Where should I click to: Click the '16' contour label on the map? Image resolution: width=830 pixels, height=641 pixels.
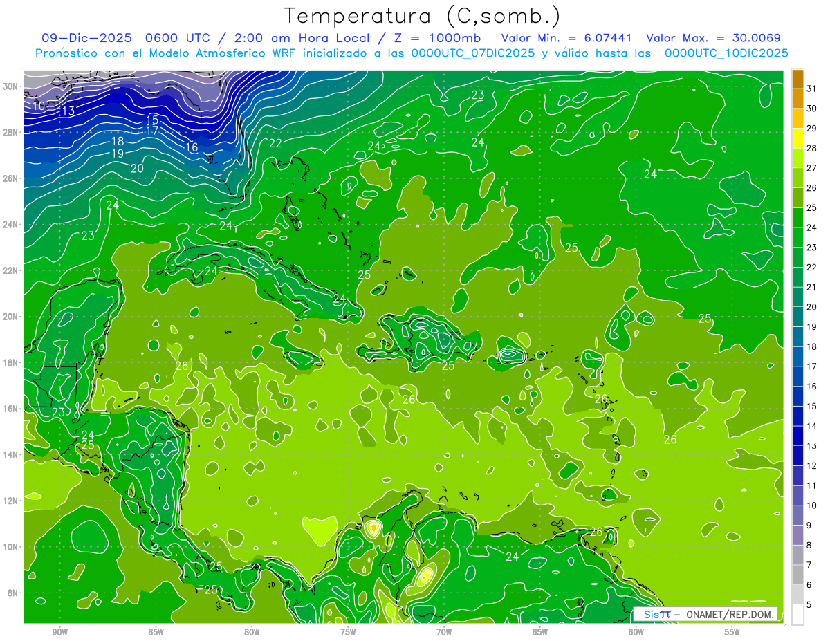tap(192, 147)
